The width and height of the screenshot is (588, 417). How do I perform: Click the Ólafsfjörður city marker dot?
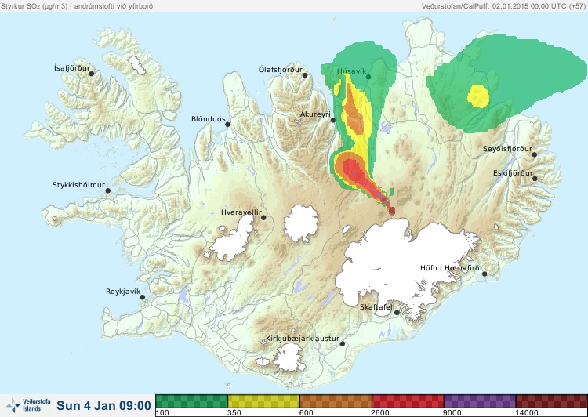[x=305, y=75]
